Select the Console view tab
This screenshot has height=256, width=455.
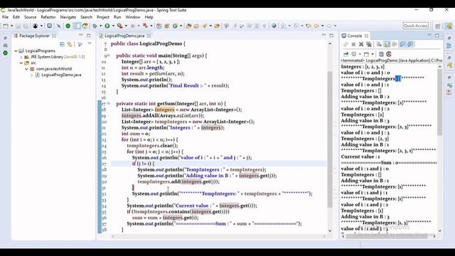(354, 36)
